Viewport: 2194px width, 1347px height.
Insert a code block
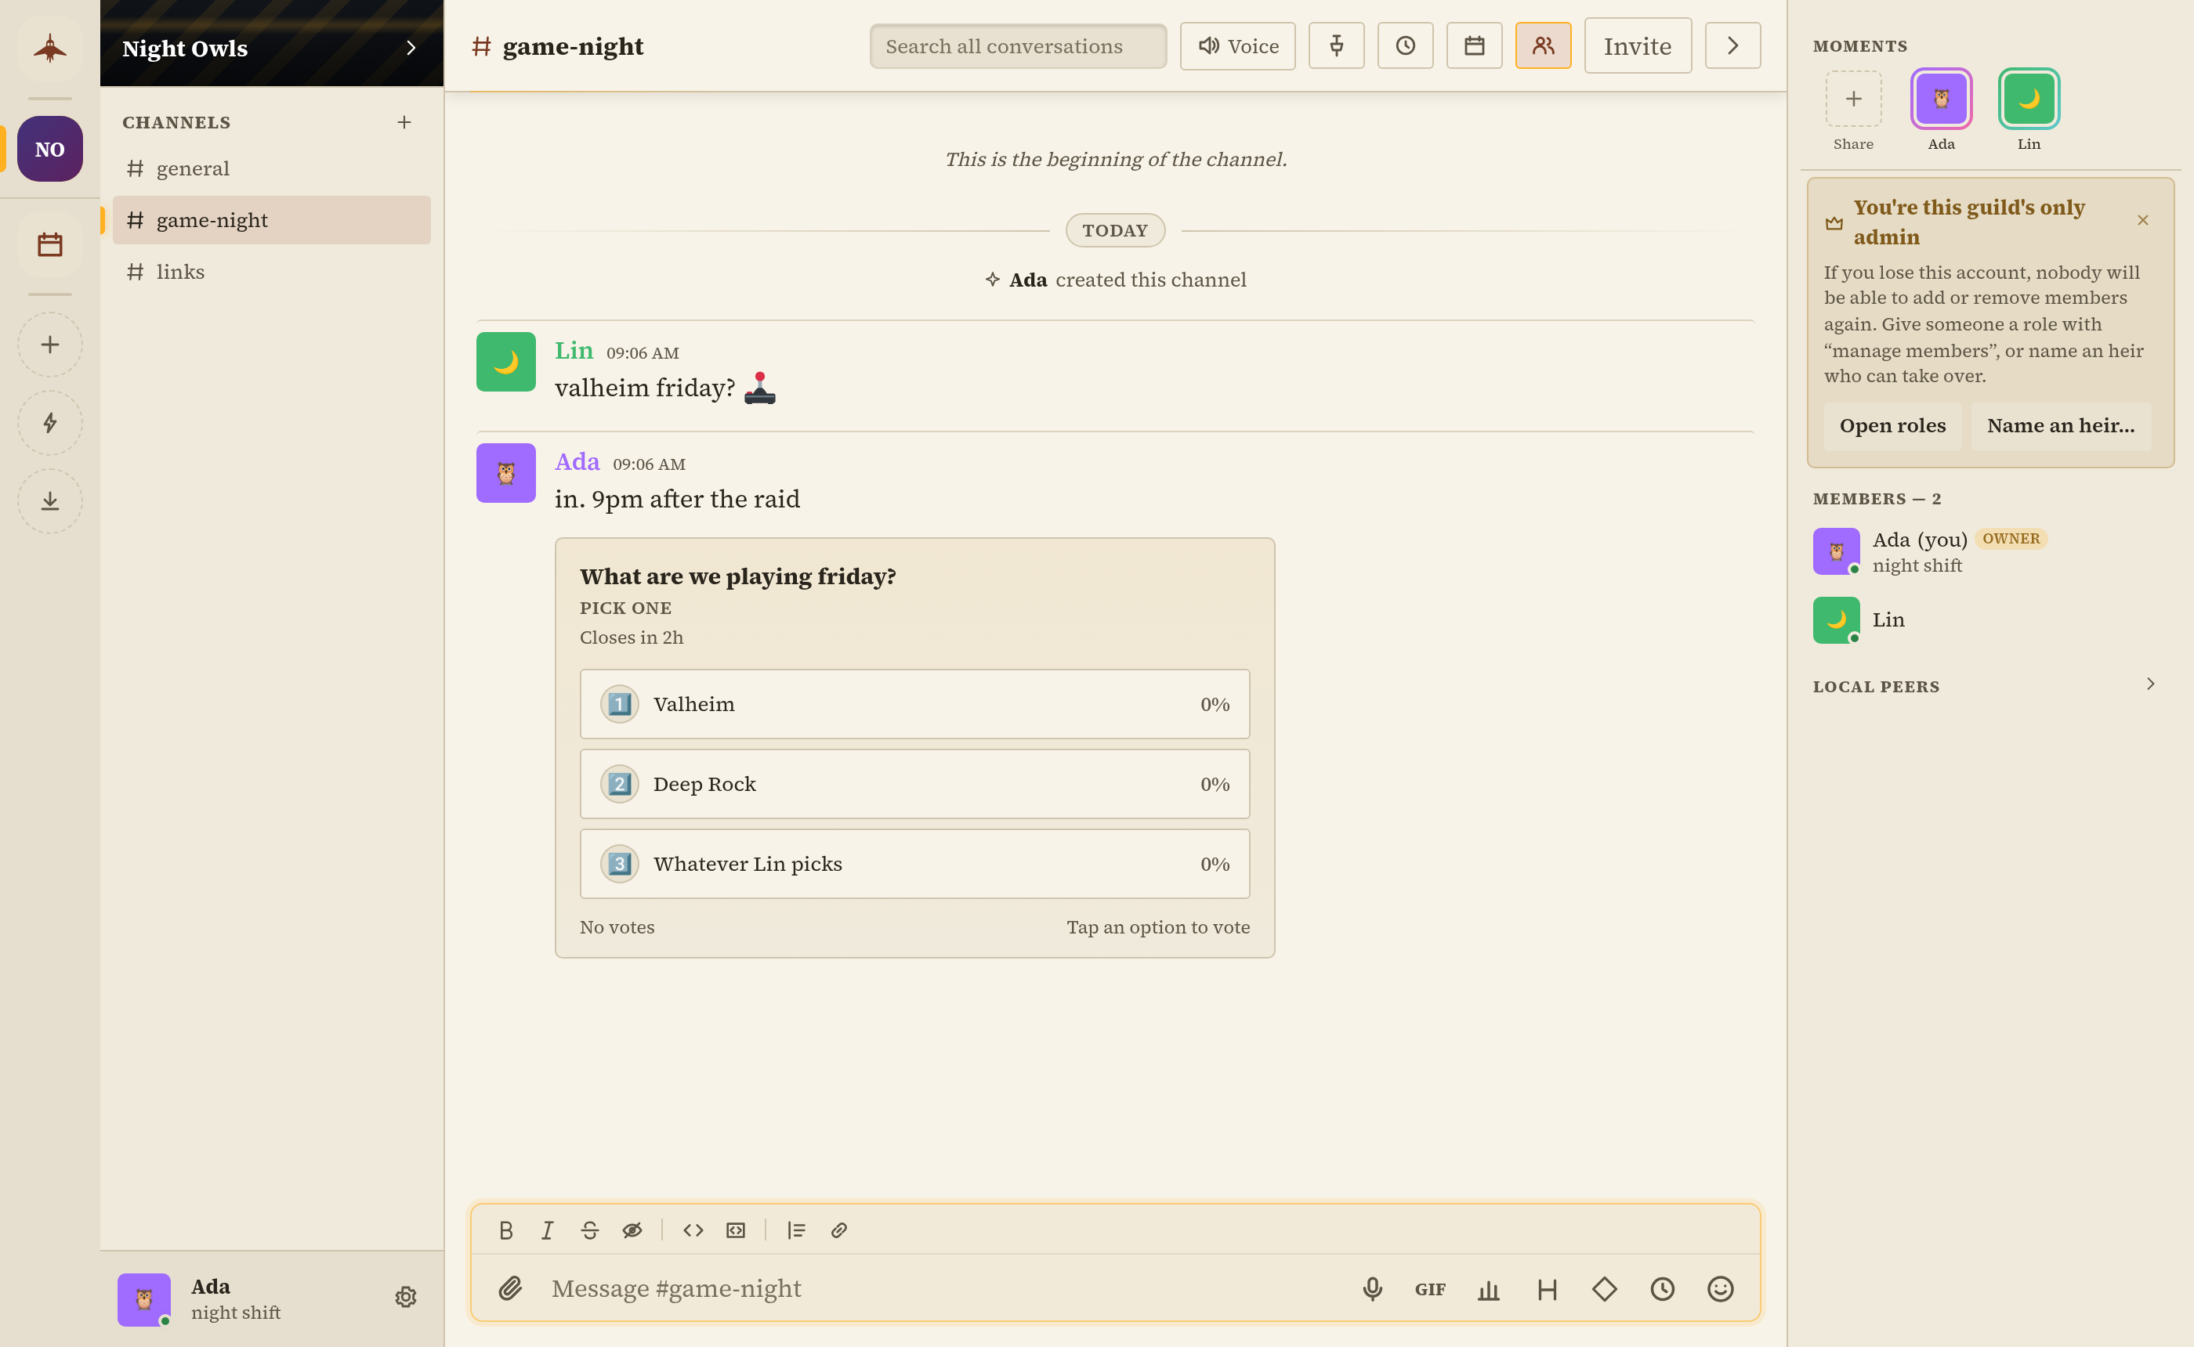[x=735, y=1230]
